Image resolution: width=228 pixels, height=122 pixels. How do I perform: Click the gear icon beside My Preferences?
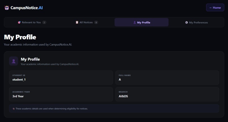pyautogui.click(x=186, y=23)
